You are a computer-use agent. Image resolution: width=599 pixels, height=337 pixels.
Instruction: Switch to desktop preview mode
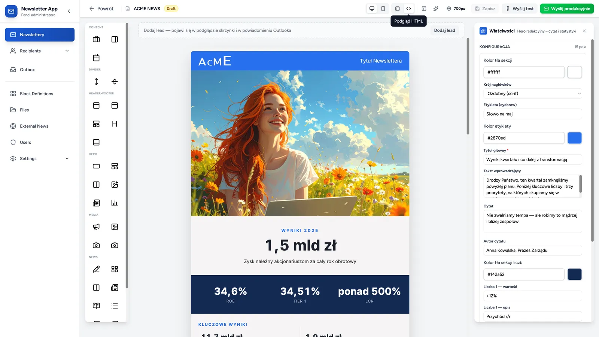point(372,9)
